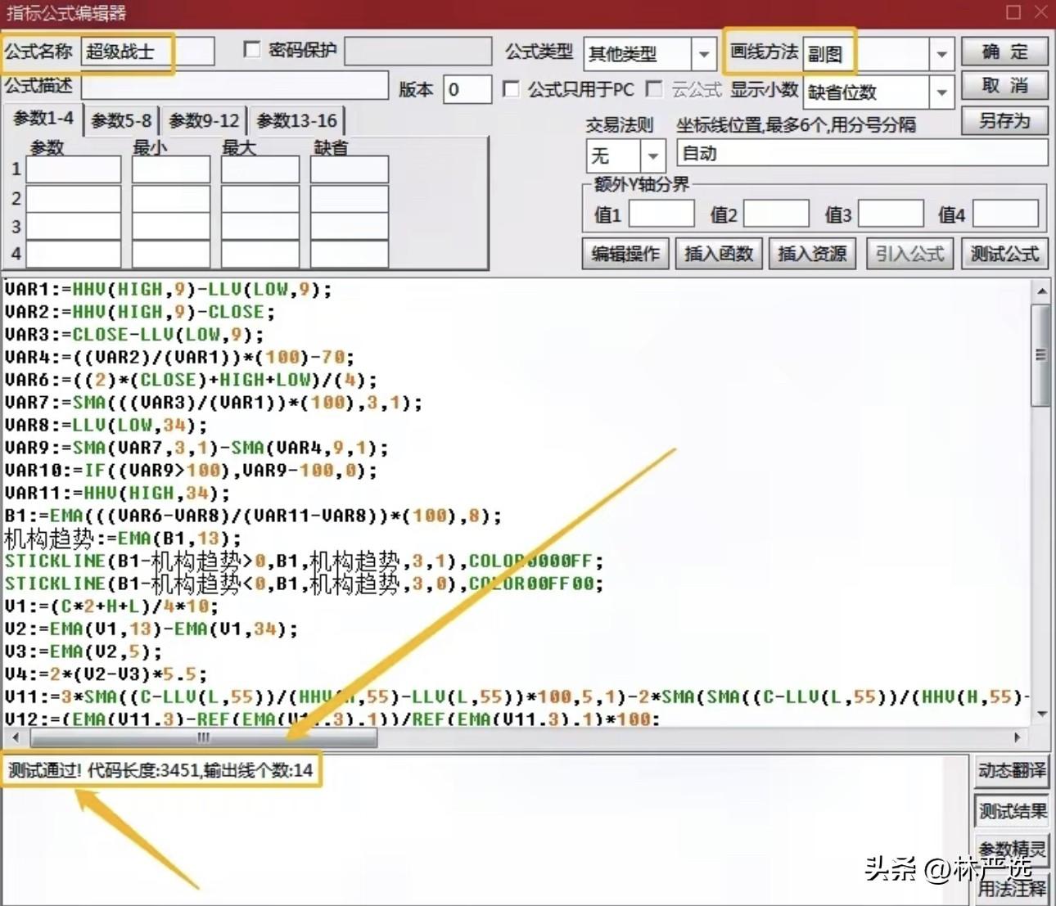The image size is (1056, 906).
Task: Open the 插入函数 insert function dialog
Action: (719, 254)
